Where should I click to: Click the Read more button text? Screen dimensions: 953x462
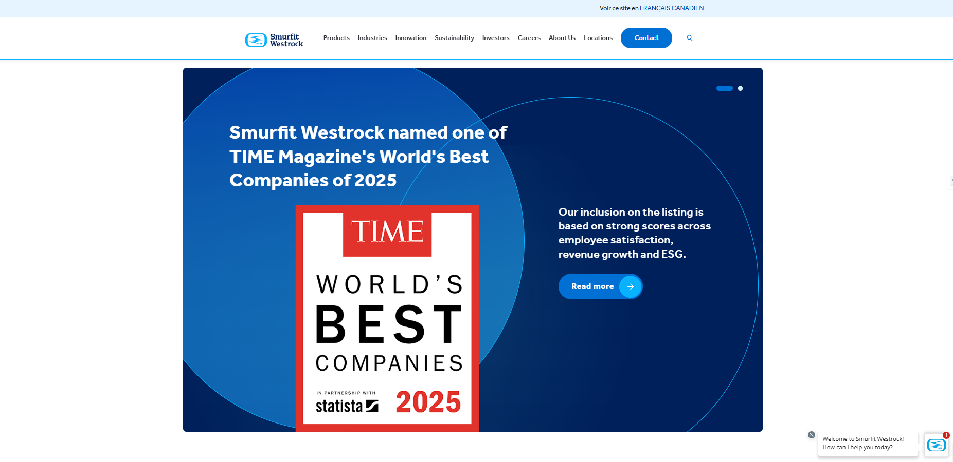[592, 286]
